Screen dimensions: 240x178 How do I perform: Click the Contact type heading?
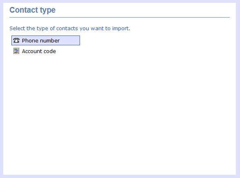(x=33, y=10)
